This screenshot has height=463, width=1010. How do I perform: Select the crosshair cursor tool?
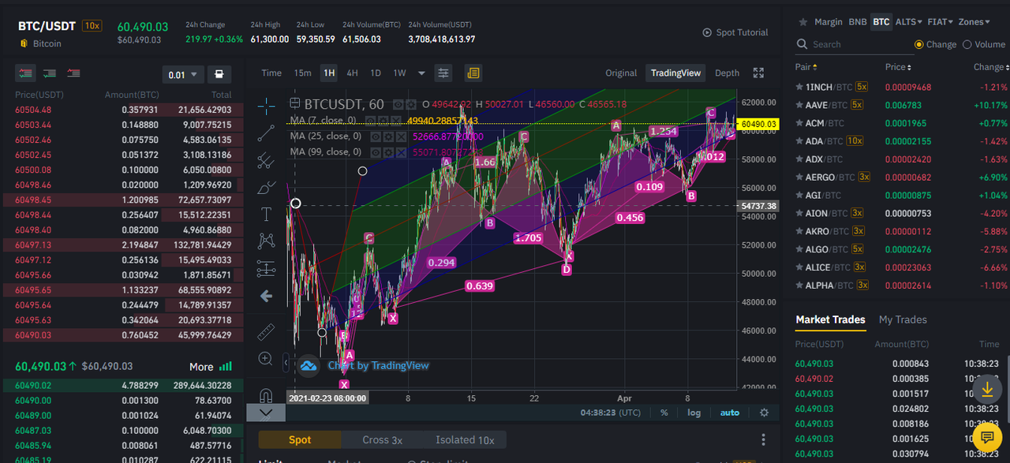click(x=267, y=105)
